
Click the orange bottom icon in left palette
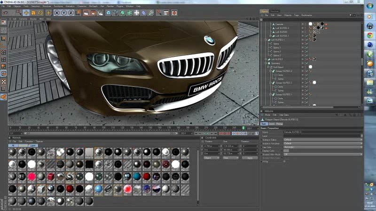(x=4, y=97)
